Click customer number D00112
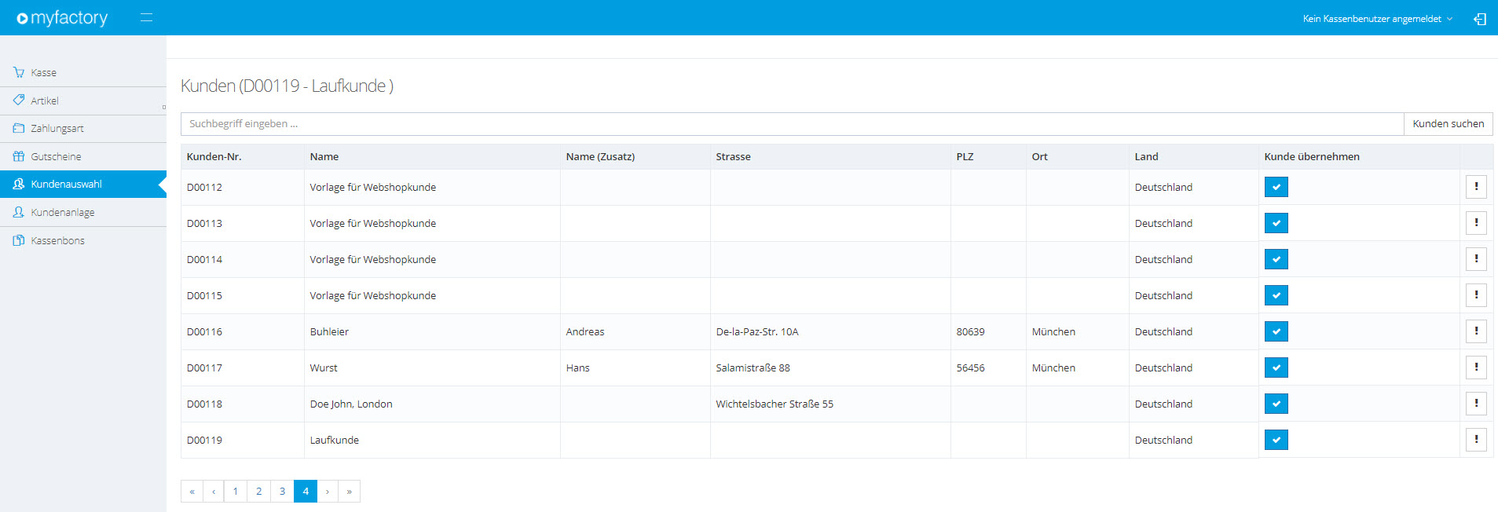Viewport: 1498px width, 512px height. point(204,188)
